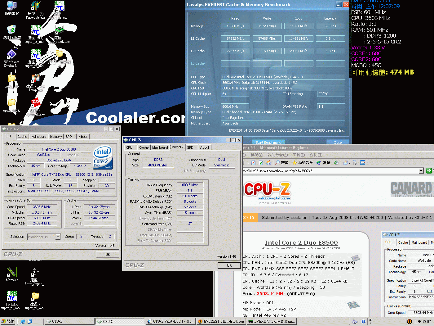Click the Refresh icon in Internet Explorer
This screenshot has width=434, height=326.
261,163
